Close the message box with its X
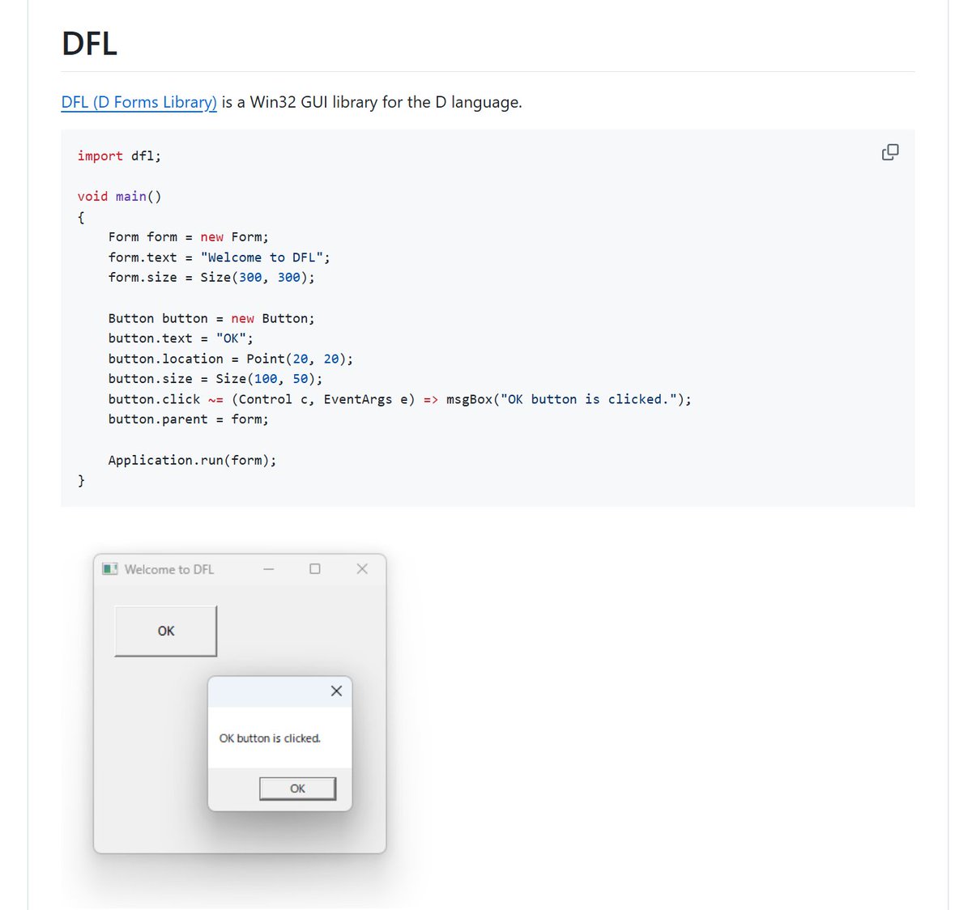This screenshot has width=972, height=910. pos(336,691)
